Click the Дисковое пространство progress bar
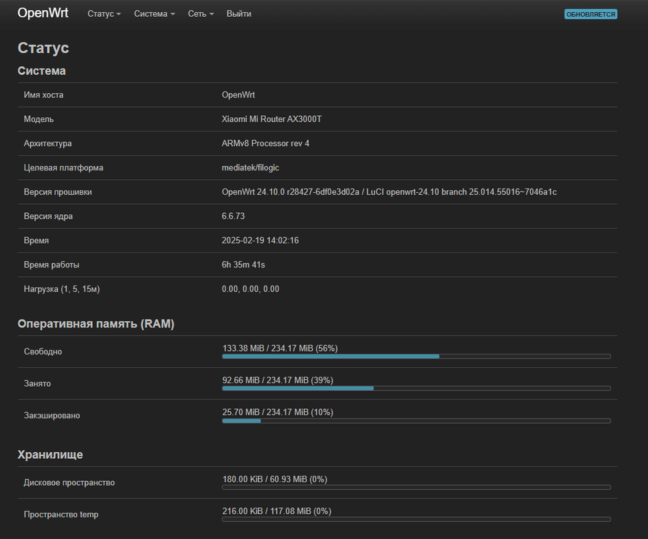Viewport: 648px width, 539px height. coord(416,487)
